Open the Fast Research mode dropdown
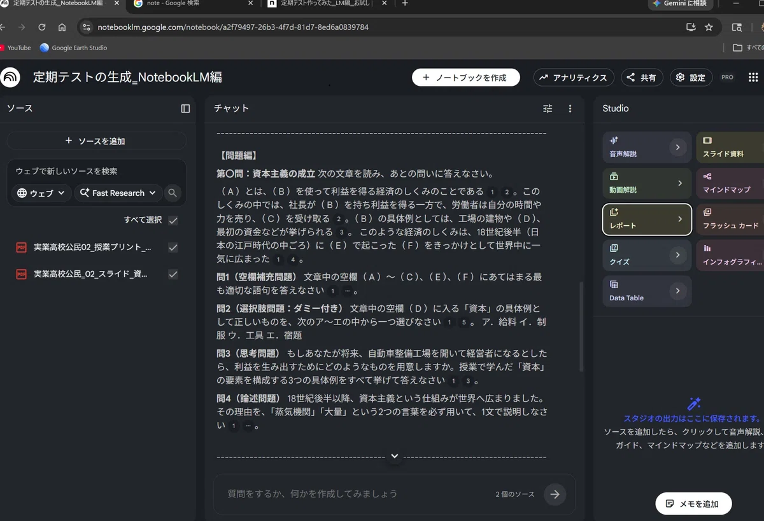The height and width of the screenshot is (521, 764). pos(118,193)
